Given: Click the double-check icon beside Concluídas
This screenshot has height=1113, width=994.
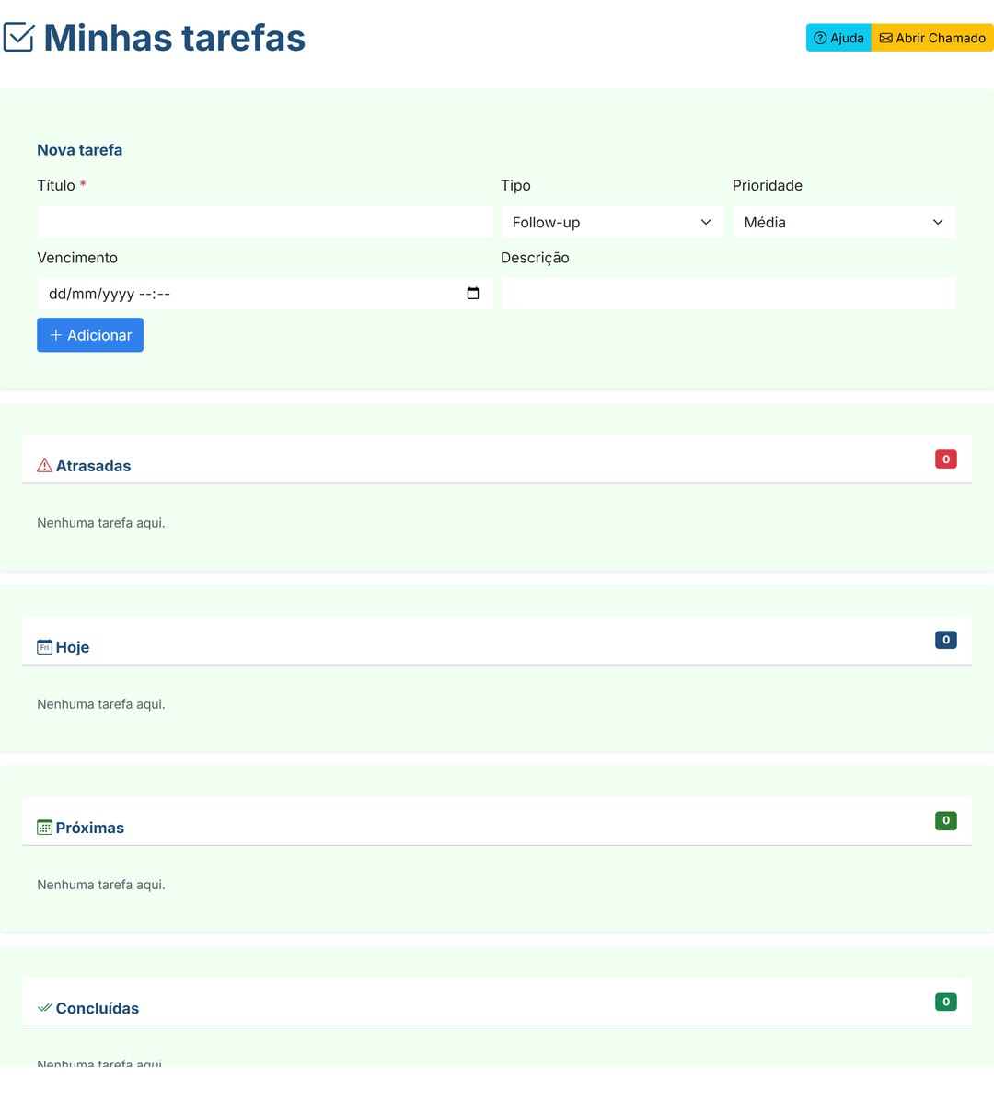Looking at the screenshot, I should [x=44, y=1008].
